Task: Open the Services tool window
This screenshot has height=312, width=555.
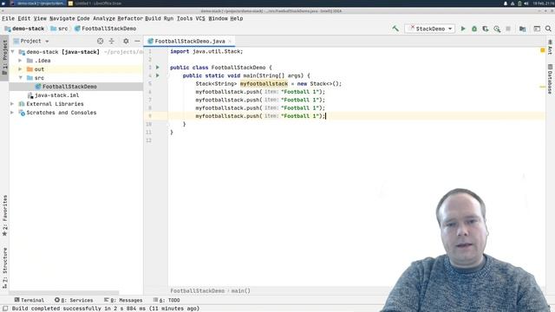Action: (x=74, y=300)
